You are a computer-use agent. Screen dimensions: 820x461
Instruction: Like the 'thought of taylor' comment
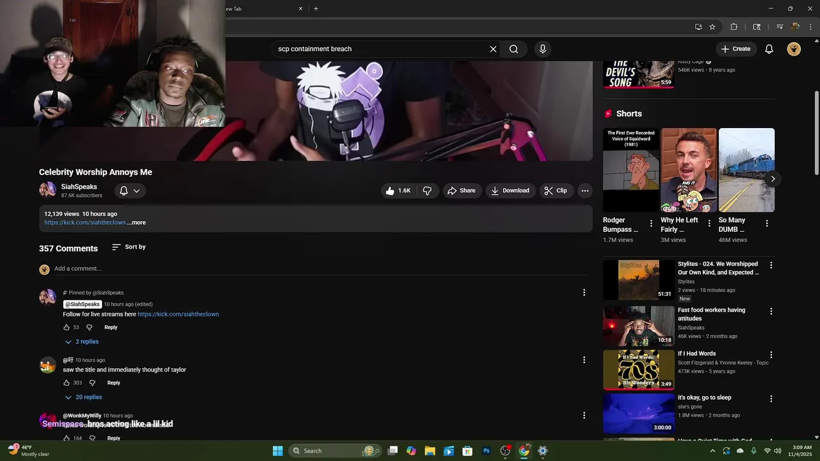67,383
